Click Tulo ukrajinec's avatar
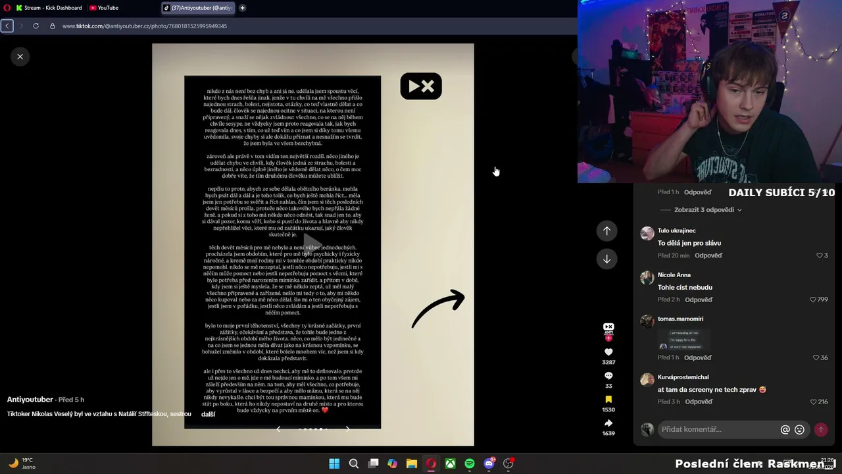The height and width of the screenshot is (474, 842). pyautogui.click(x=647, y=233)
